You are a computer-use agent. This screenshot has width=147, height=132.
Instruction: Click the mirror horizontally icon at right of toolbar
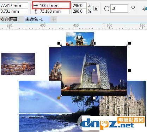145,8
